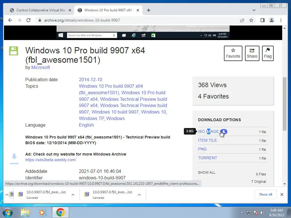Click the screenshot preview thumbnail at top

pos(143,32)
